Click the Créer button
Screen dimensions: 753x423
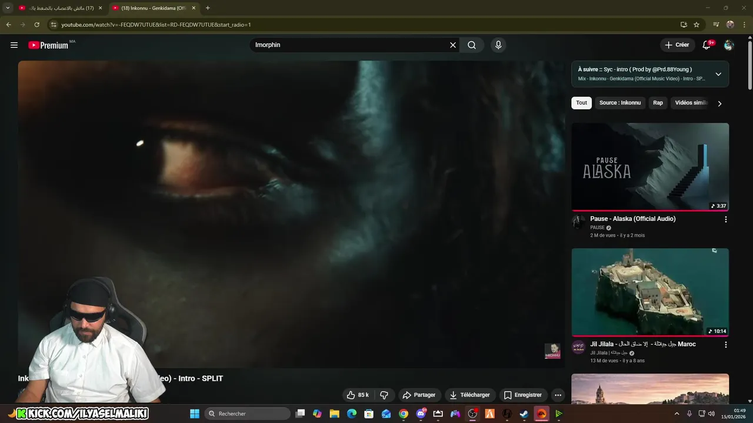(x=677, y=45)
